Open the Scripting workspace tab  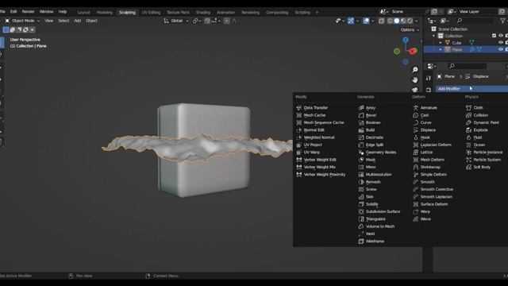point(302,13)
